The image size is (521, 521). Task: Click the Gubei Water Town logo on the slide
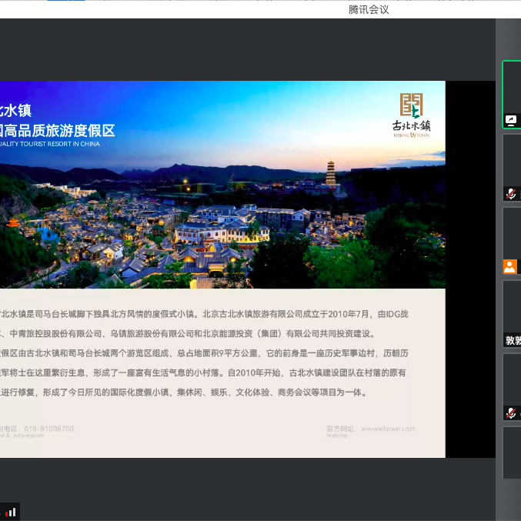tap(412, 115)
